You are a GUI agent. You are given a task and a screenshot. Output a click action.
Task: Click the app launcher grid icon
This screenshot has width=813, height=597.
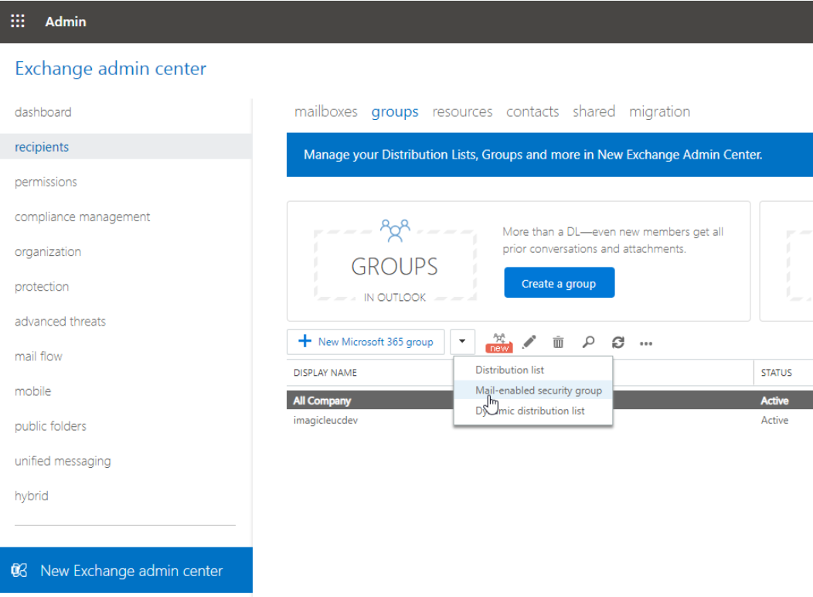click(17, 21)
